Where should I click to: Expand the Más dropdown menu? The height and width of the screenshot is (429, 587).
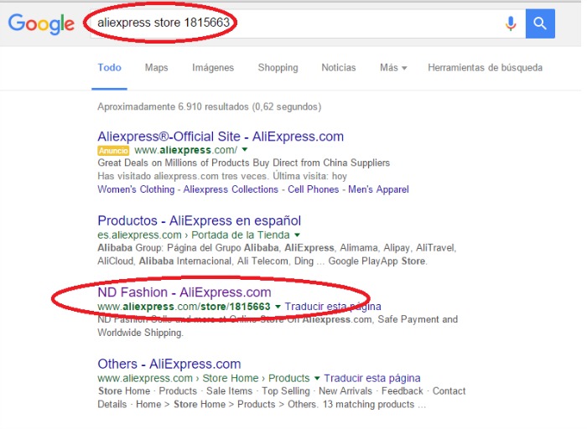393,68
